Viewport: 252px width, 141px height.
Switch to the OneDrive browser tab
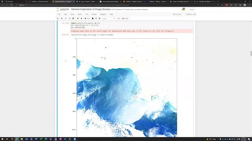click(40, 2)
